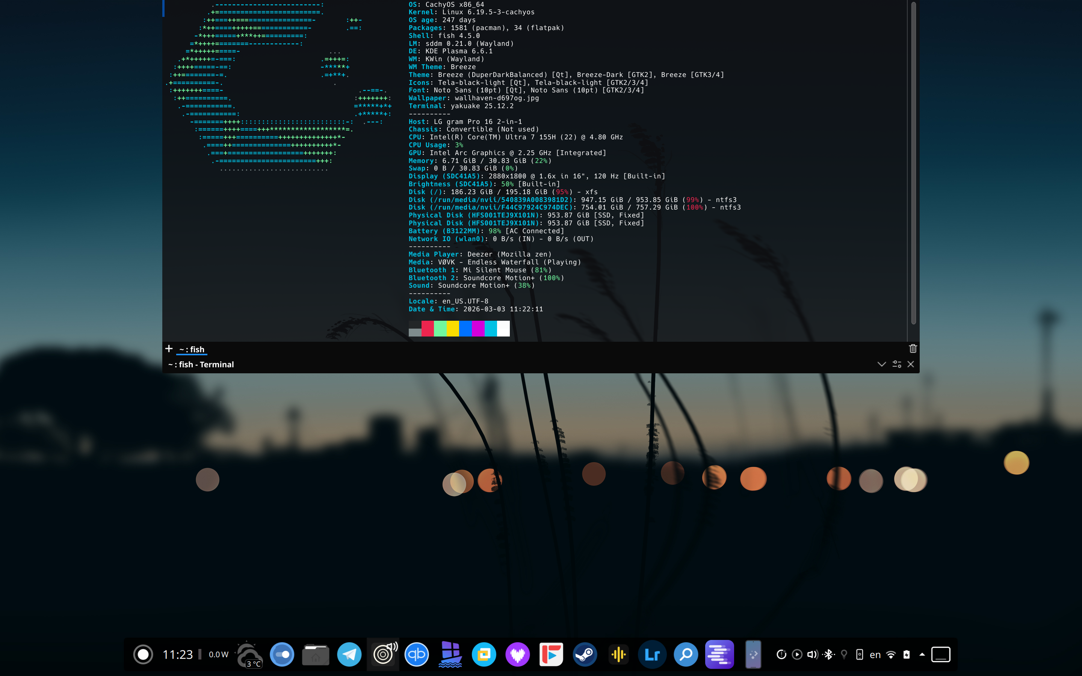
Task: Click the terminal's vertical scrollbar
Action: [913, 163]
